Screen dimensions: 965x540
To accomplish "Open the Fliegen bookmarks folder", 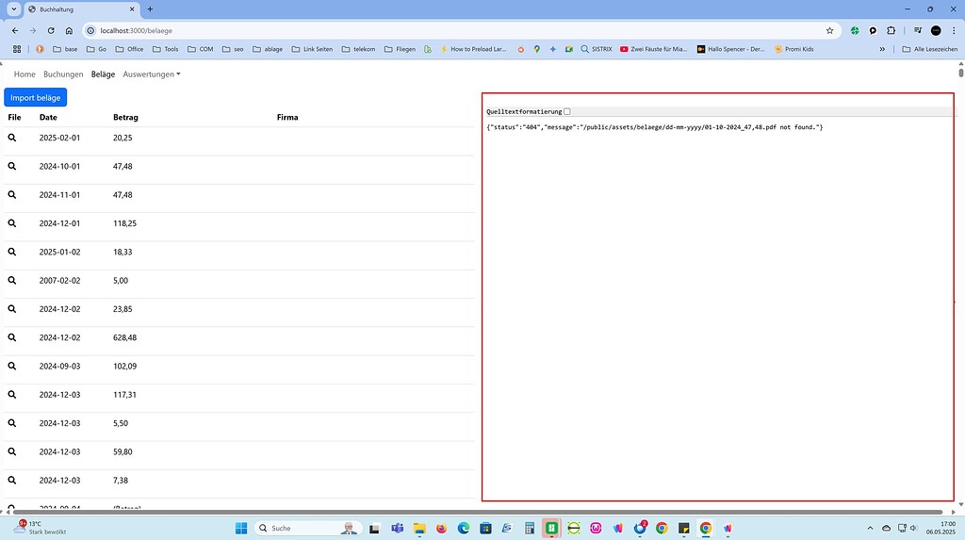I will (x=400, y=49).
